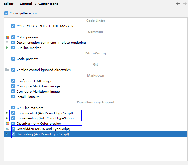Select the Code preview list item
Image resolution: width=188 pixels, height=165 pixels.
click(27, 59)
